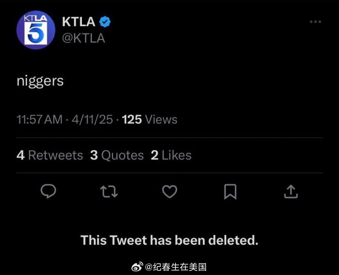The image size is (339, 275).
Task: Toggle the heart like icon
Action: click(x=170, y=192)
